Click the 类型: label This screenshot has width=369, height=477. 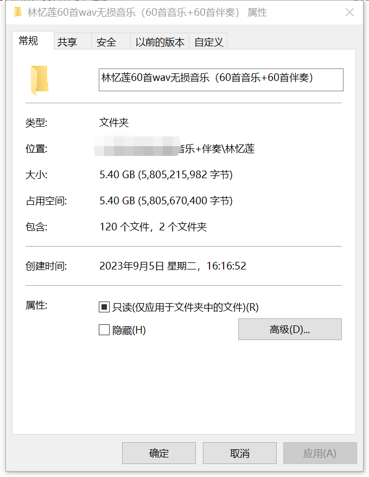[x=36, y=123]
